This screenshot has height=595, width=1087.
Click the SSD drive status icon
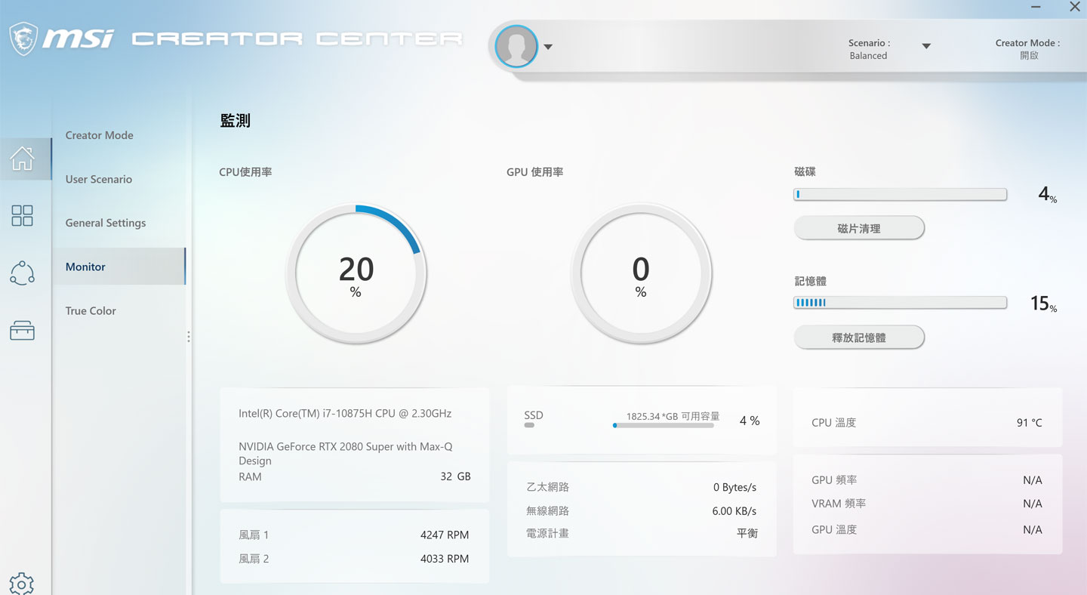click(530, 425)
